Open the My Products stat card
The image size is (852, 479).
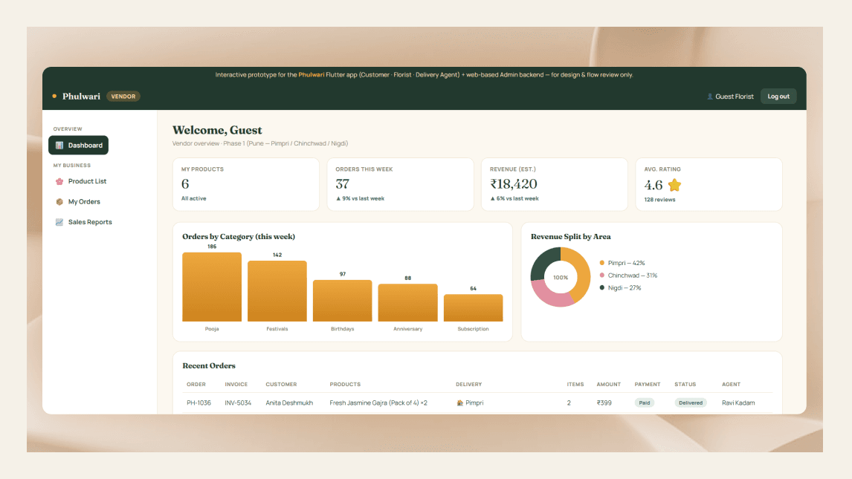tap(246, 184)
